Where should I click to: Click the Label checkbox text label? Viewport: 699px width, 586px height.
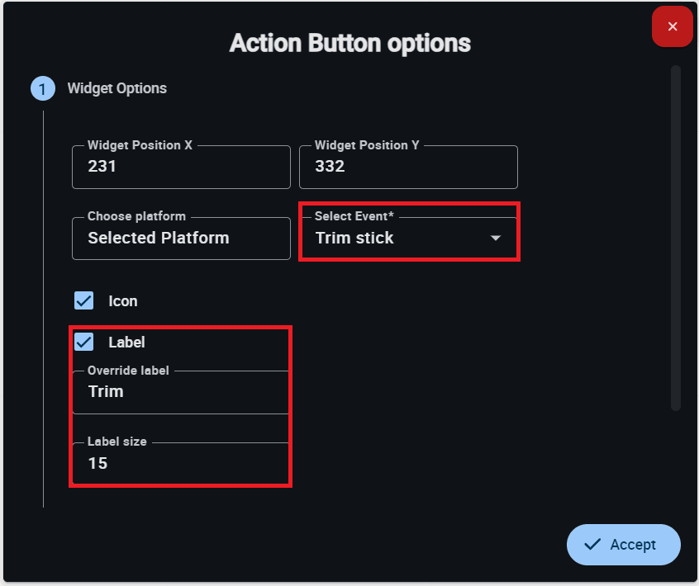pos(126,343)
